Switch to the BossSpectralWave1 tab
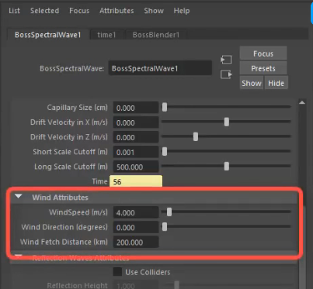Image resolution: width=313 pixels, height=289 pixels. [x=48, y=35]
